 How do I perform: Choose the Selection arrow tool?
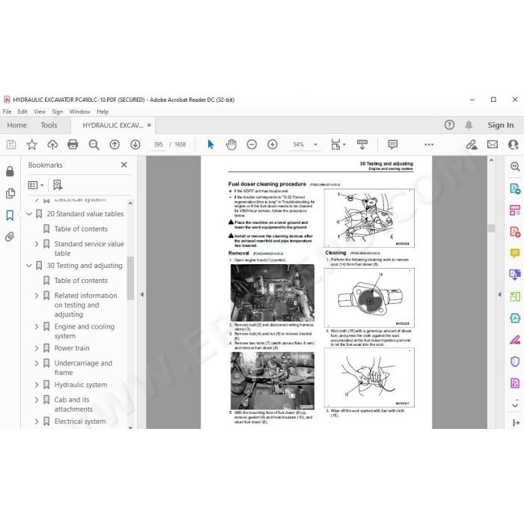click(x=210, y=144)
